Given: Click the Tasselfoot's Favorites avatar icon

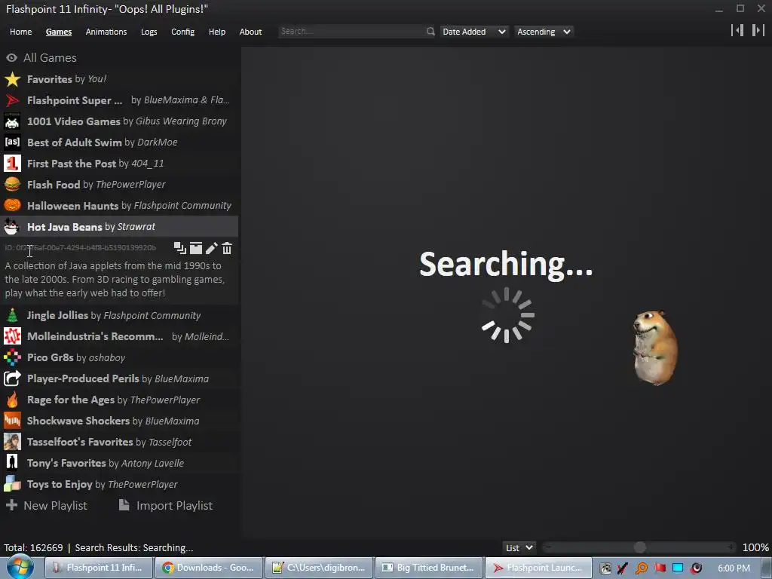Looking at the screenshot, I should 12,442.
